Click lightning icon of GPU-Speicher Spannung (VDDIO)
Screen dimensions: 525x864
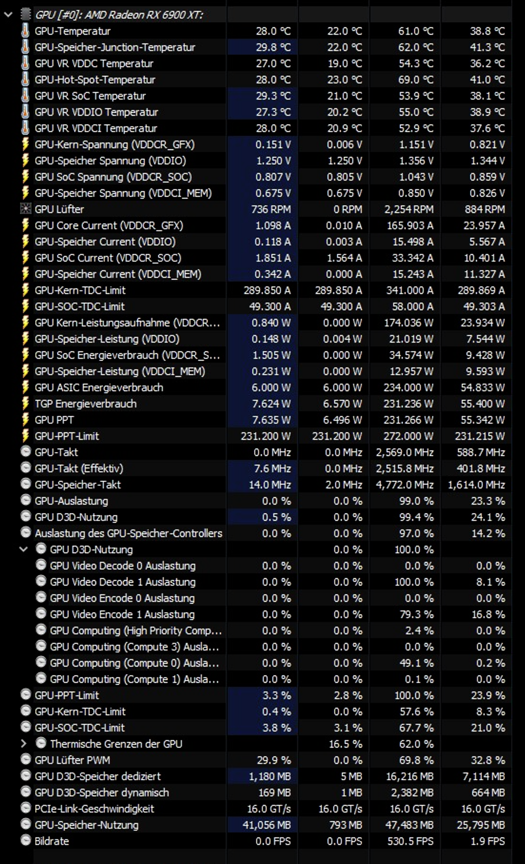click(x=25, y=161)
